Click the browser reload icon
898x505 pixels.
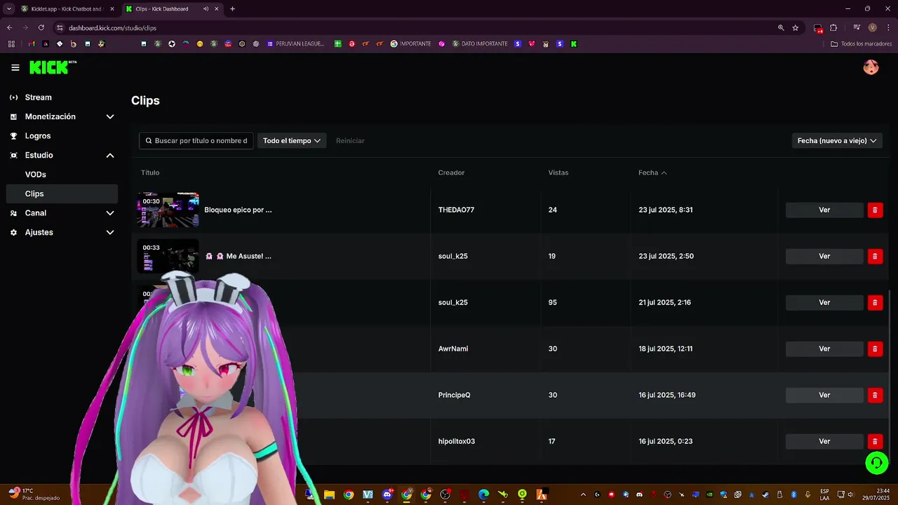[41, 28]
